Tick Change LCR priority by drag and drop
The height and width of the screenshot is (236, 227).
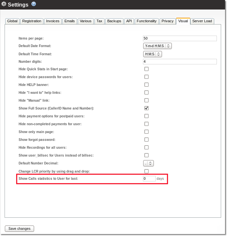[147, 171]
